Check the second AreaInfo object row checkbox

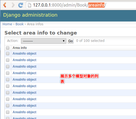pyautogui.click(x=8, y=60)
